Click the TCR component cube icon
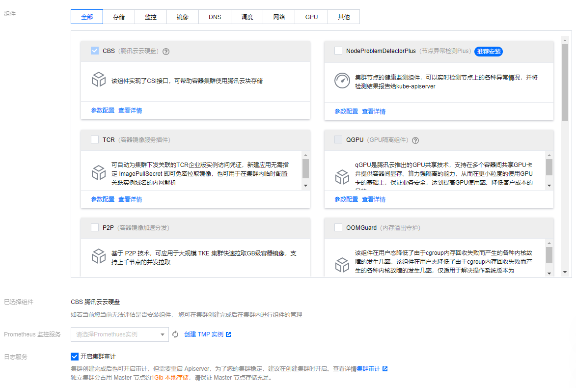 coord(98,172)
